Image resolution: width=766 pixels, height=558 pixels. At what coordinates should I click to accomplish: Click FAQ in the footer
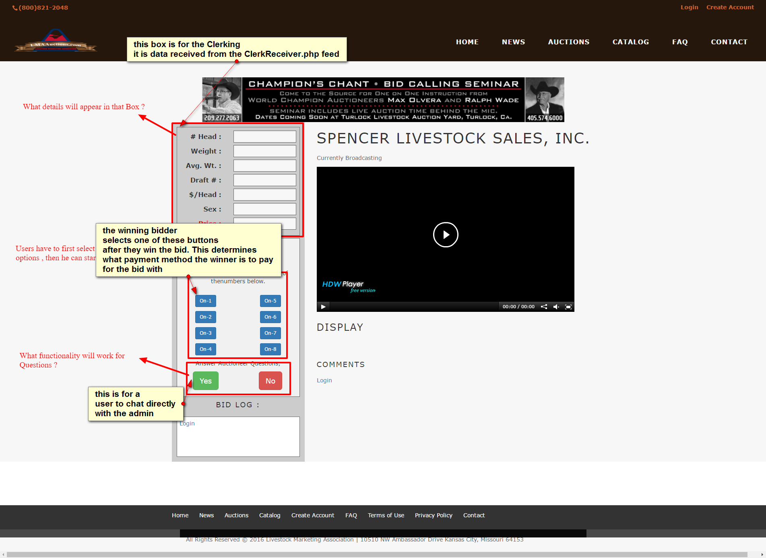[x=351, y=515]
